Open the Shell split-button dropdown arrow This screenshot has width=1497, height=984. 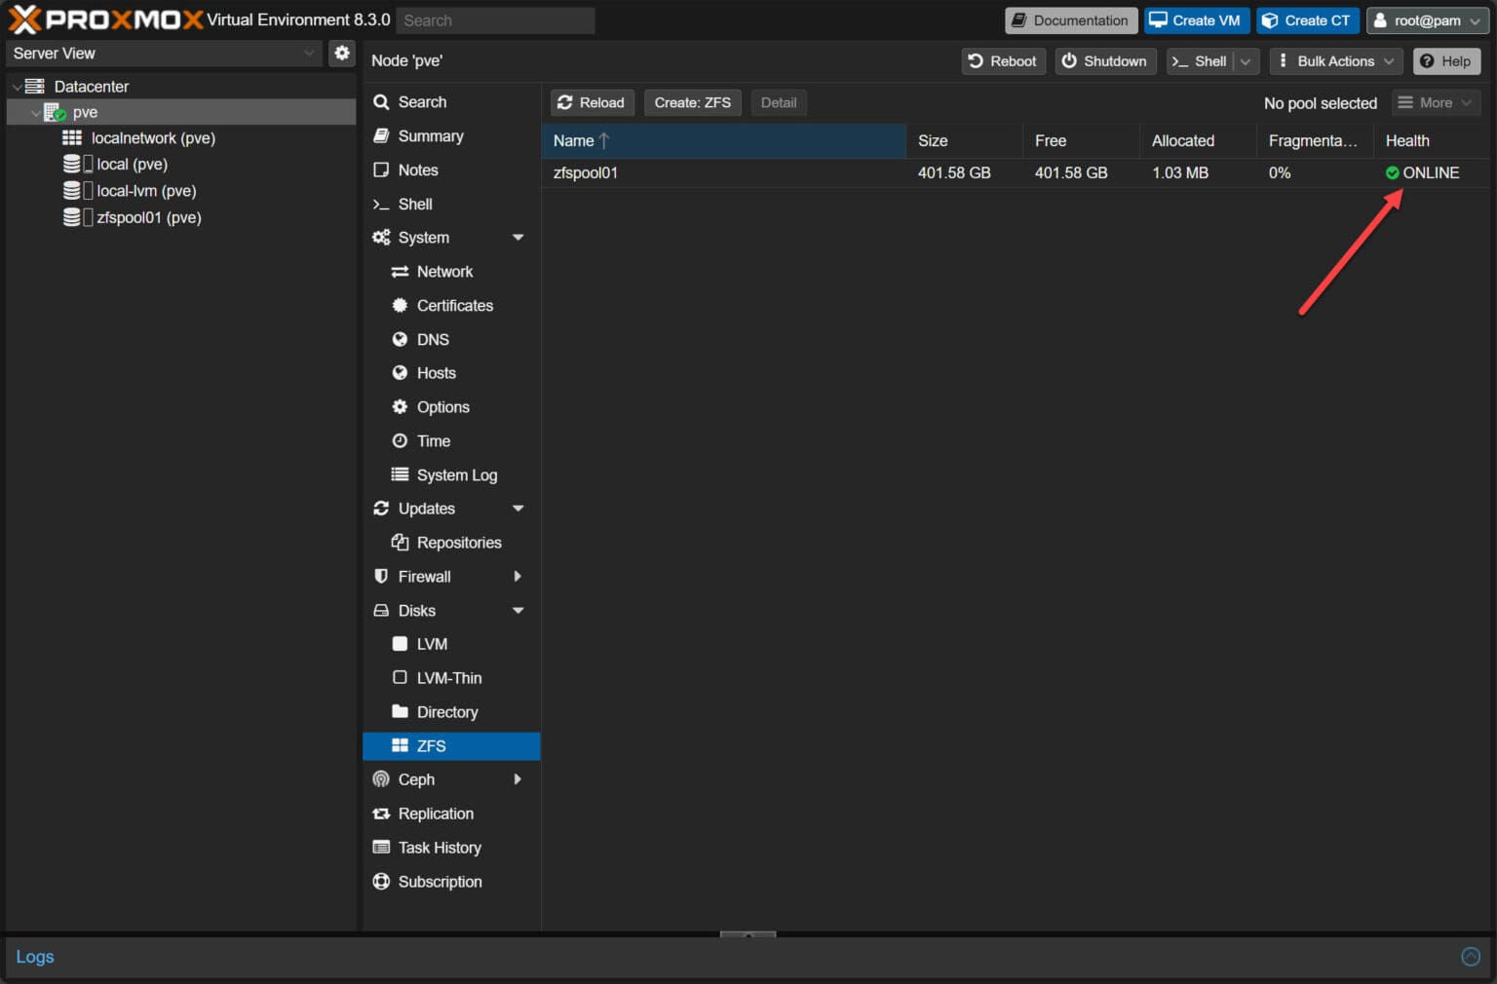point(1246,61)
